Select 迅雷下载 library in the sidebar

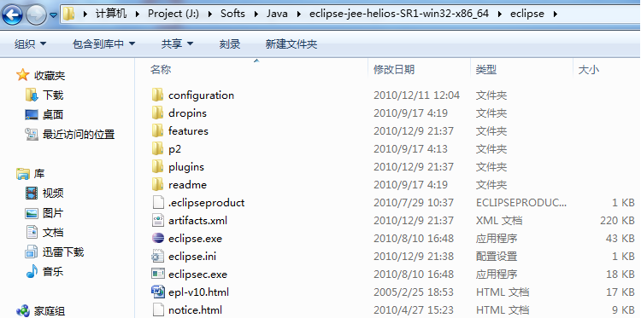(63, 252)
